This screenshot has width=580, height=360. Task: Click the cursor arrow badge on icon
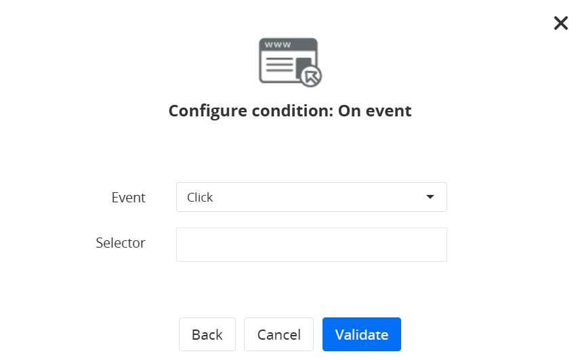(311, 76)
